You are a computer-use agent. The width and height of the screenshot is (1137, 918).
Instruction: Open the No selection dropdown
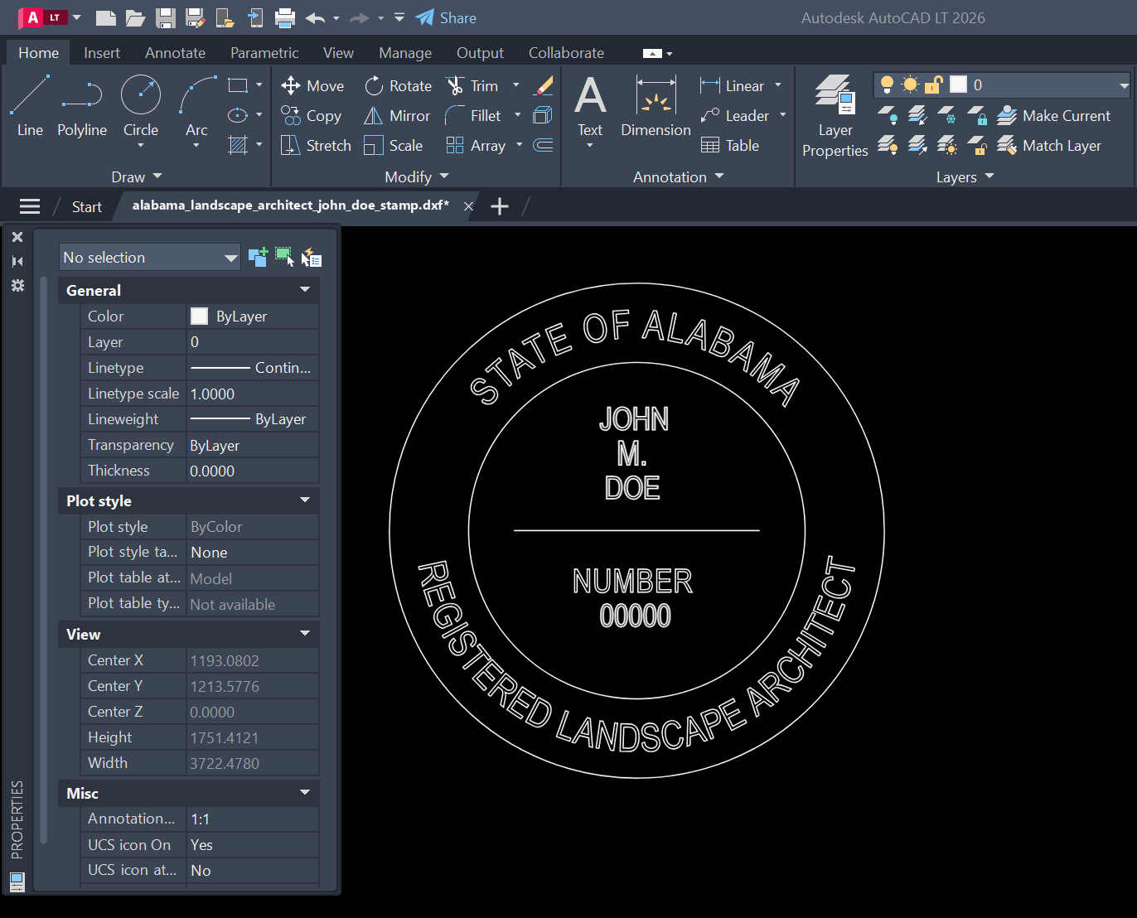(150, 258)
